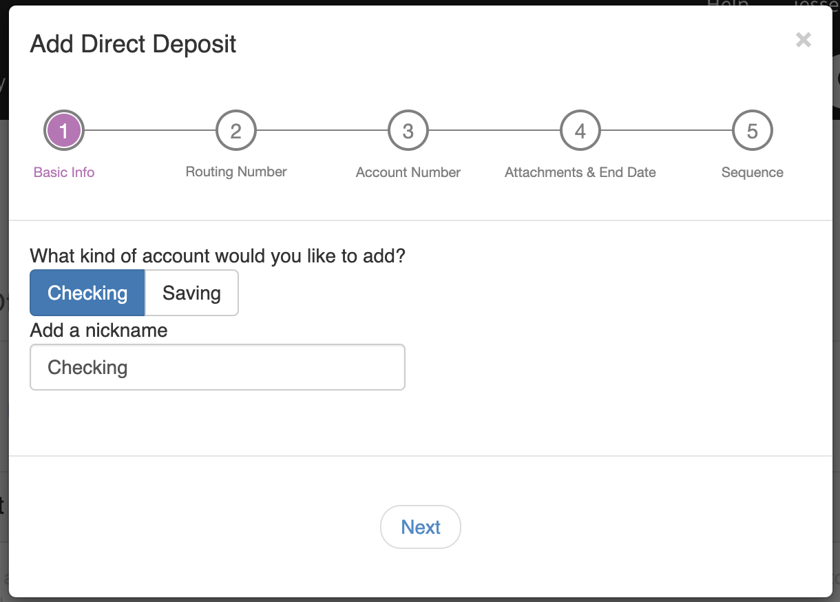Go to the step 4 circle
840x602 pixels.
(x=580, y=131)
